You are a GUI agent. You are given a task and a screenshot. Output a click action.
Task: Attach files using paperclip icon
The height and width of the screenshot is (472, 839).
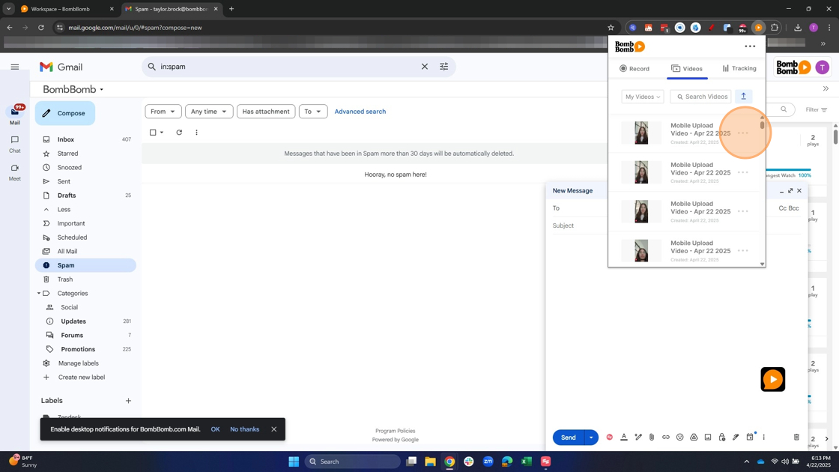[652, 438]
